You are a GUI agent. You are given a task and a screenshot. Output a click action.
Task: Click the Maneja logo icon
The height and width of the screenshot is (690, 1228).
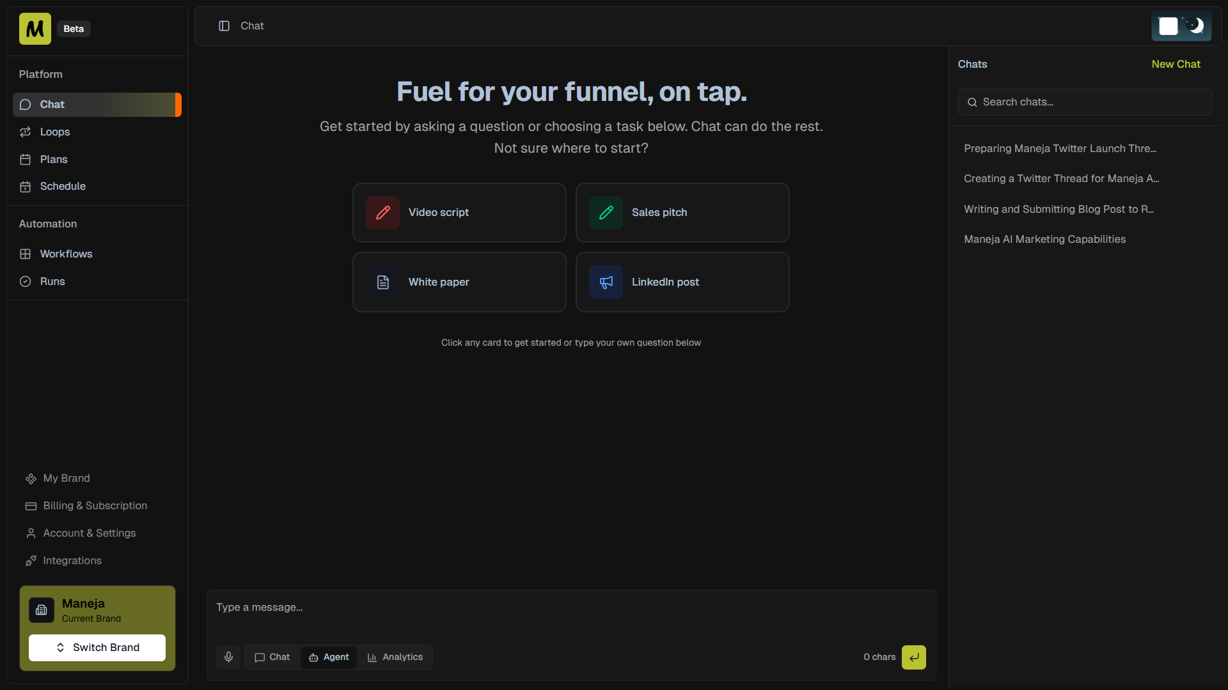click(34, 28)
